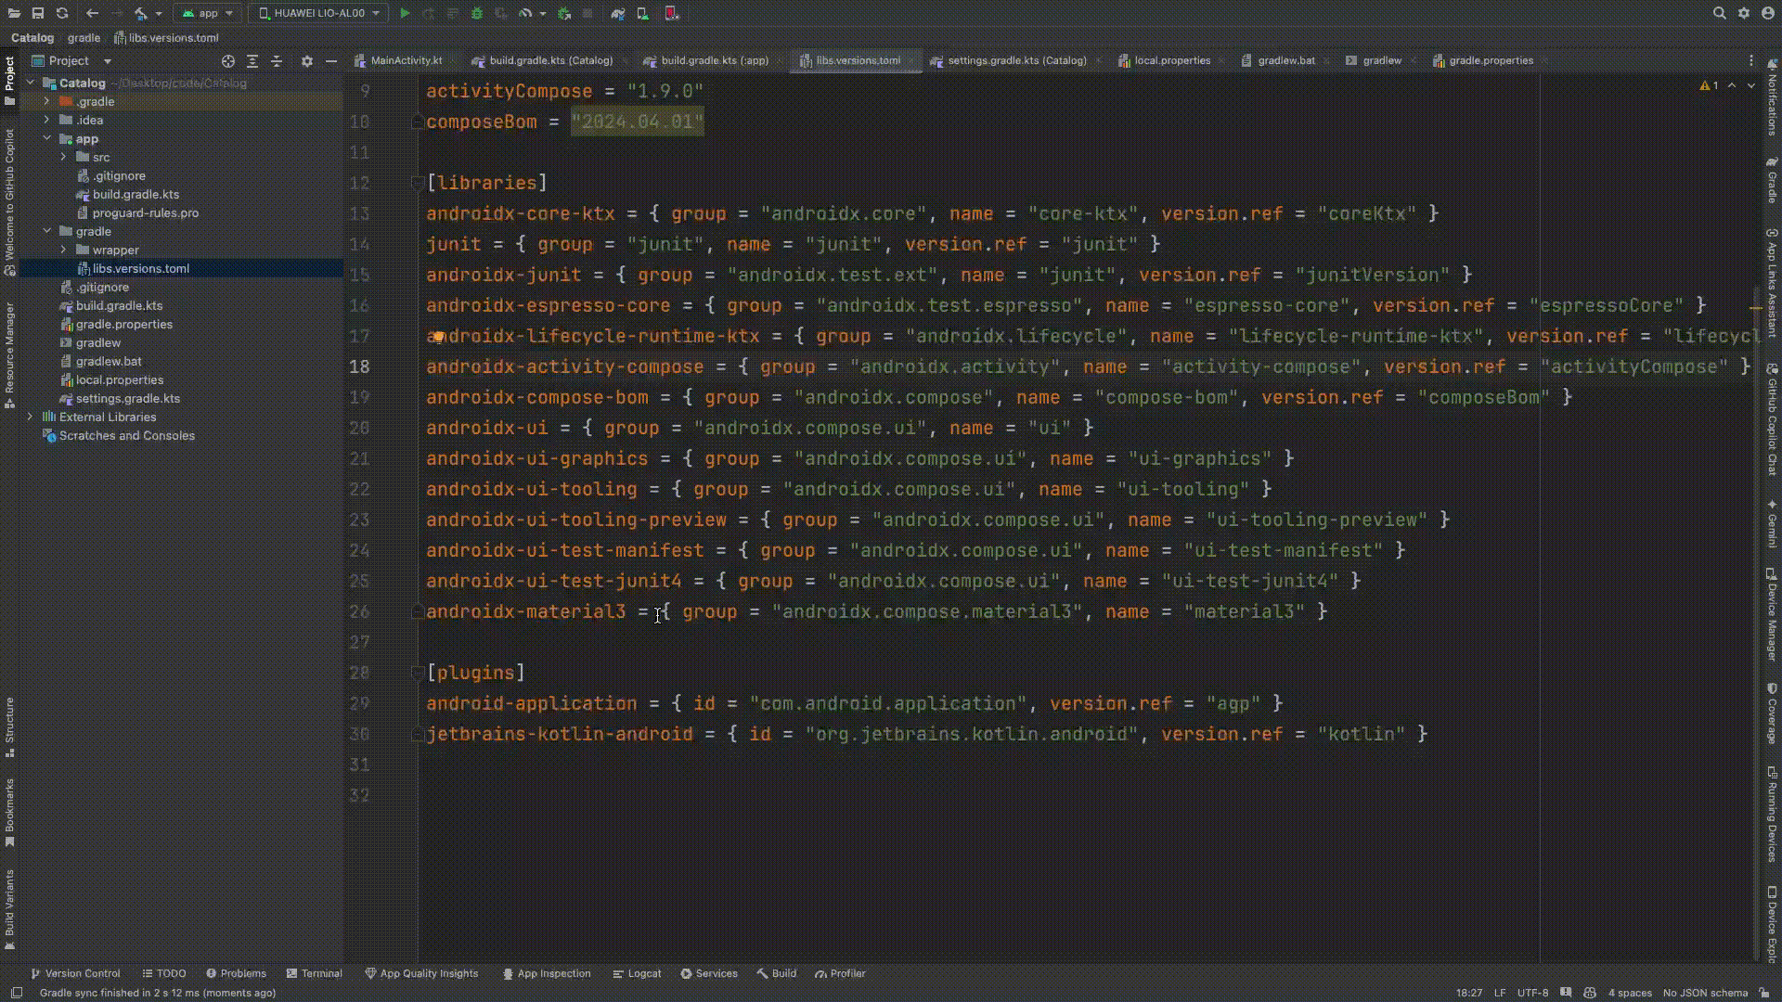
Task: Click the Search Everywhere magnifier icon
Action: click(x=1719, y=13)
